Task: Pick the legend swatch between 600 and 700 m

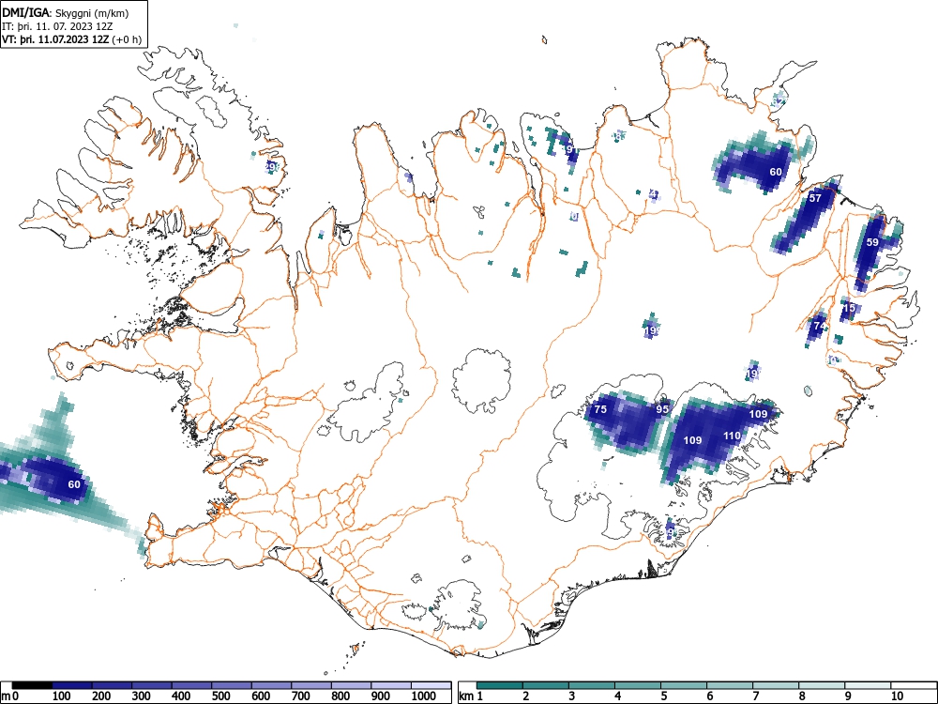Action: [272, 685]
